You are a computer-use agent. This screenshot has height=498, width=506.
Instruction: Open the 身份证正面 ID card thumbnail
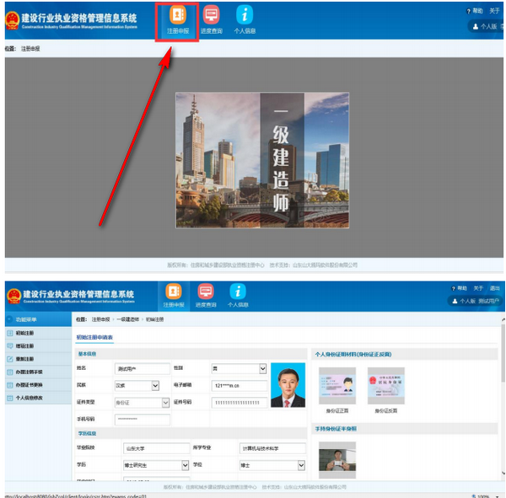click(x=336, y=388)
